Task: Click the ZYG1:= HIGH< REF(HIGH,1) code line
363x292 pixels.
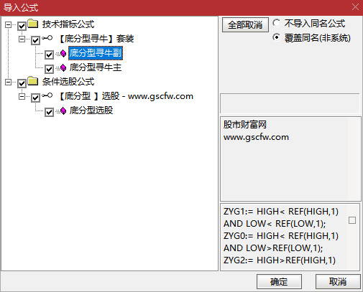Action: click(x=281, y=212)
